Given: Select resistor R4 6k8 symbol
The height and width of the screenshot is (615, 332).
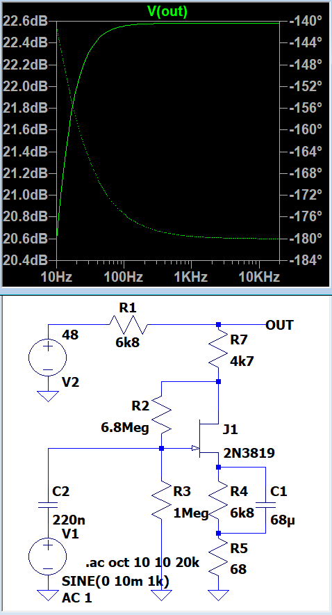Looking at the screenshot, I should click(218, 500).
